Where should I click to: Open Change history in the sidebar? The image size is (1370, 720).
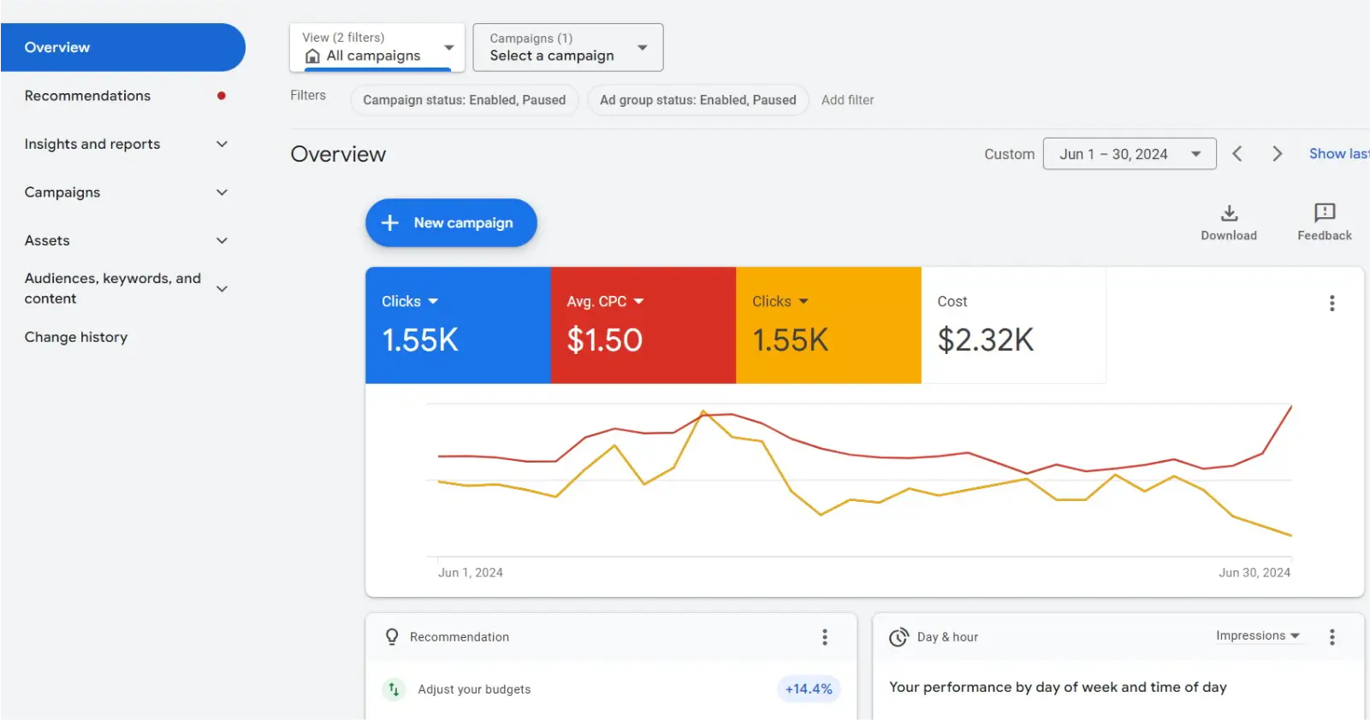76,337
